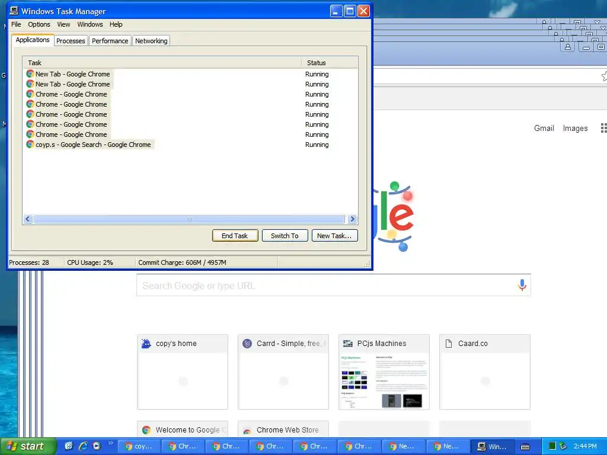Open the Caard.co shortcut tile
Image resolution: width=607 pixels, height=455 pixels.
coord(485,372)
